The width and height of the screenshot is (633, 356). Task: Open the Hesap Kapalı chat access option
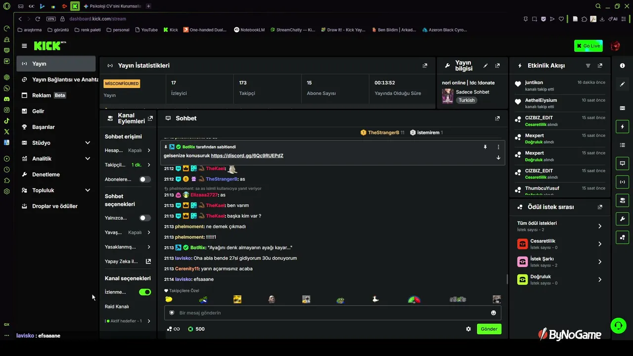tap(128, 150)
